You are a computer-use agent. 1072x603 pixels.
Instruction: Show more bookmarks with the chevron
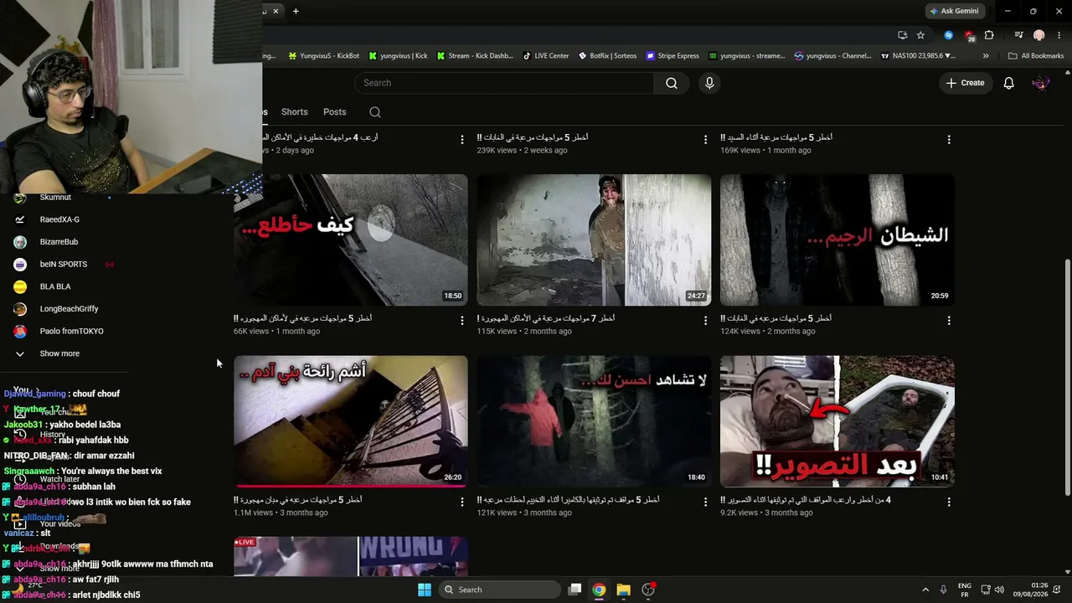[986, 56]
